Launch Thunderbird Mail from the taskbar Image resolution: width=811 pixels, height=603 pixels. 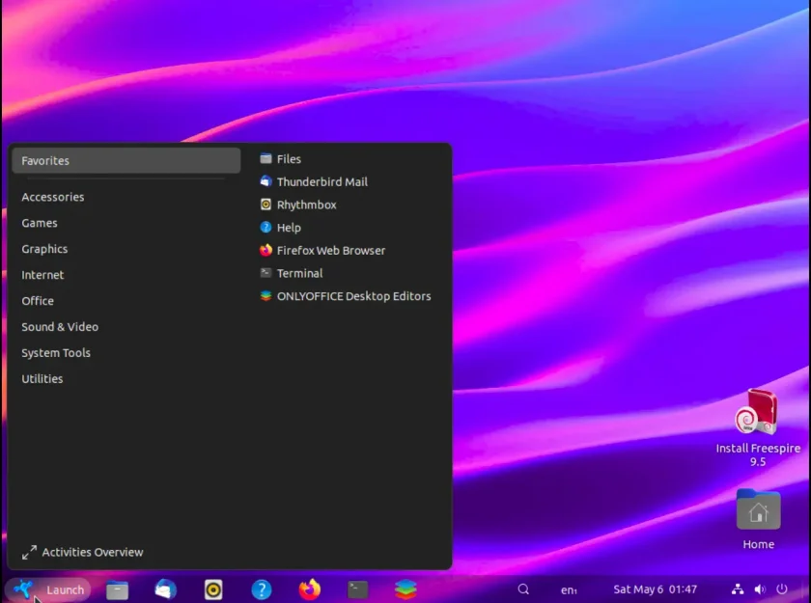pos(165,589)
